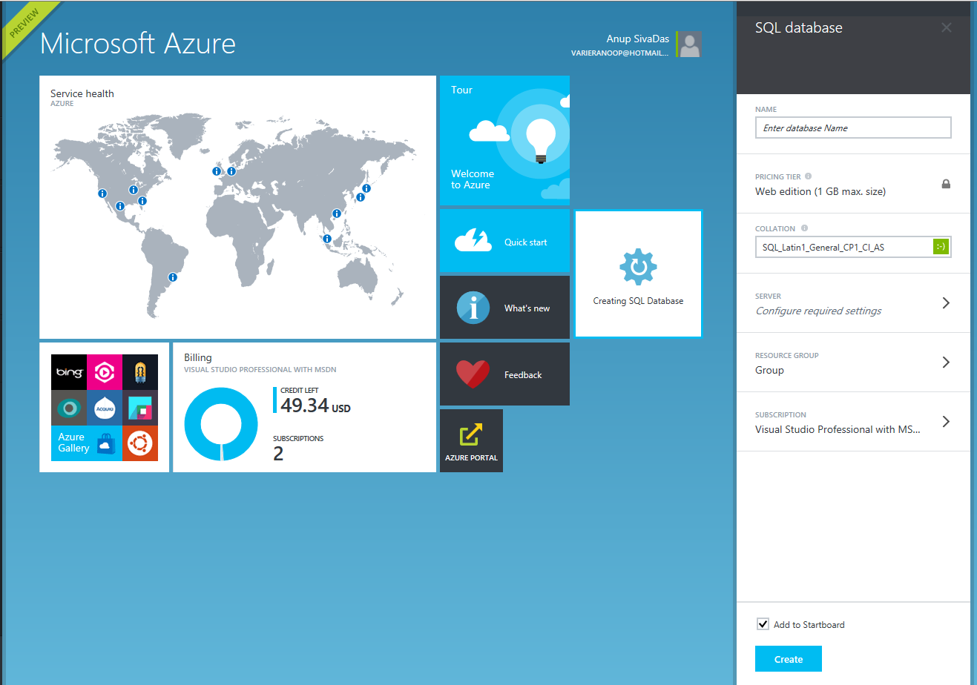
Task: Click the Collation text field
Action: [x=843, y=248]
